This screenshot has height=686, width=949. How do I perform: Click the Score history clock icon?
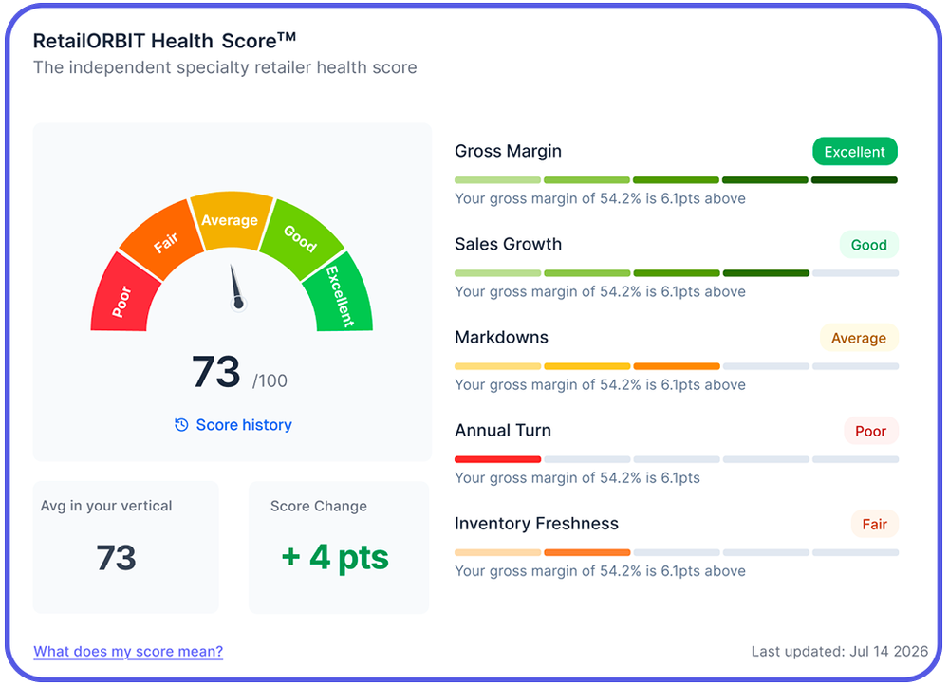point(181,425)
